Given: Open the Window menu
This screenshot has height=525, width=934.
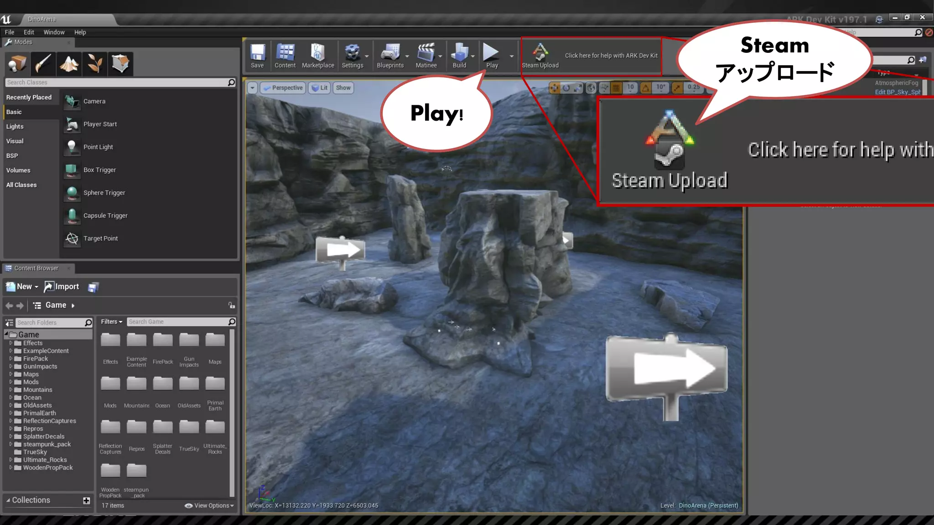Looking at the screenshot, I should pyautogui.click(x=54, y=32).
